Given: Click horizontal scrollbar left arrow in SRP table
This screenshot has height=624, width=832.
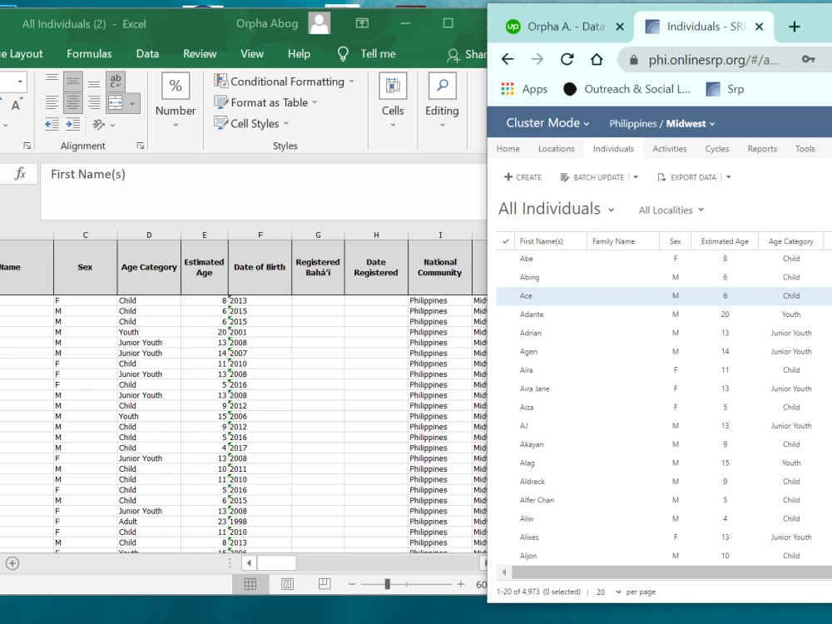Looking at the screenshot, I should click(504, 572).
